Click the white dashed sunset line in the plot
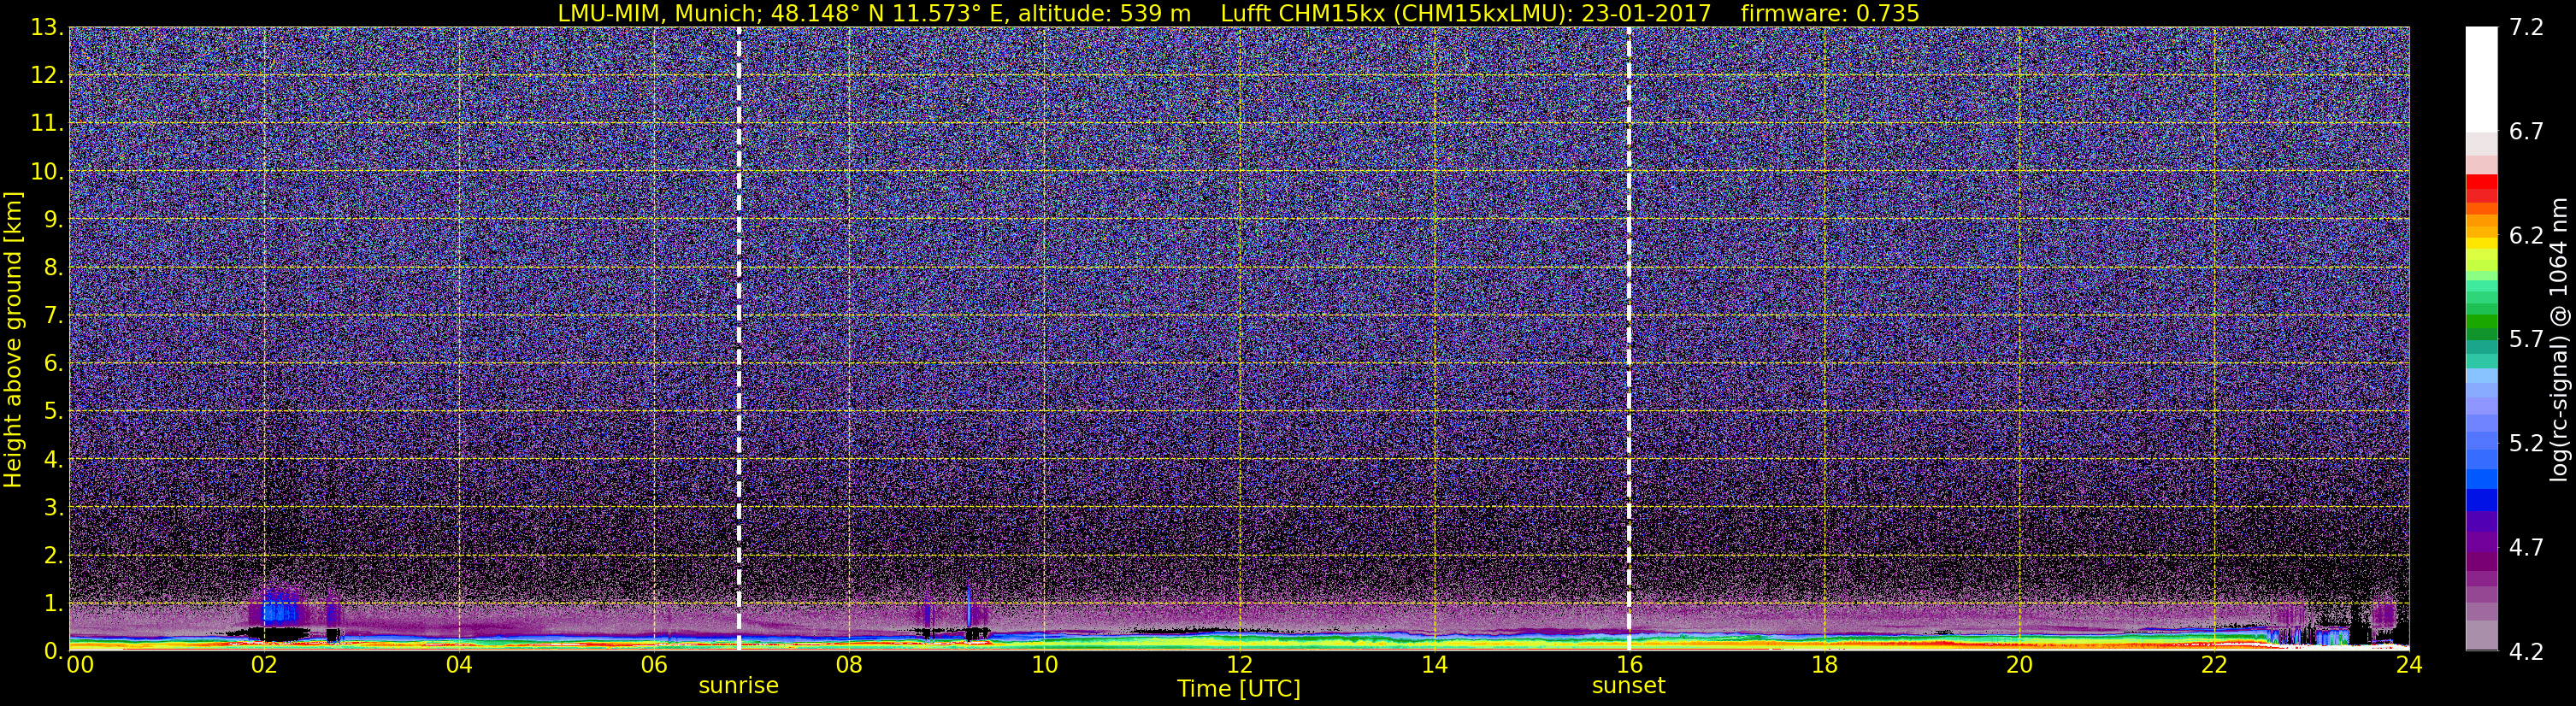Image resolution: width=2576 pixels, height=706 pixels. coord(1629,339)
